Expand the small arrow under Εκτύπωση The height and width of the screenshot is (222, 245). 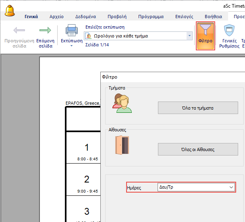pyautogui.click(x=71, y=46)
